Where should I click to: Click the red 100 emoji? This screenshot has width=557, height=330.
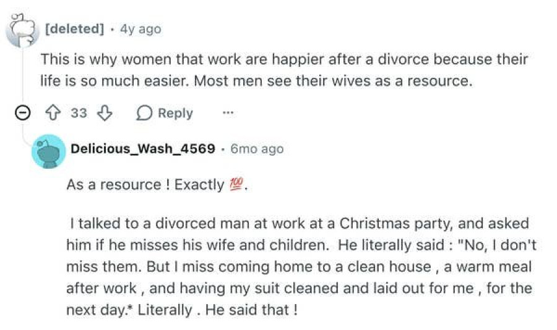coord(236,185)
